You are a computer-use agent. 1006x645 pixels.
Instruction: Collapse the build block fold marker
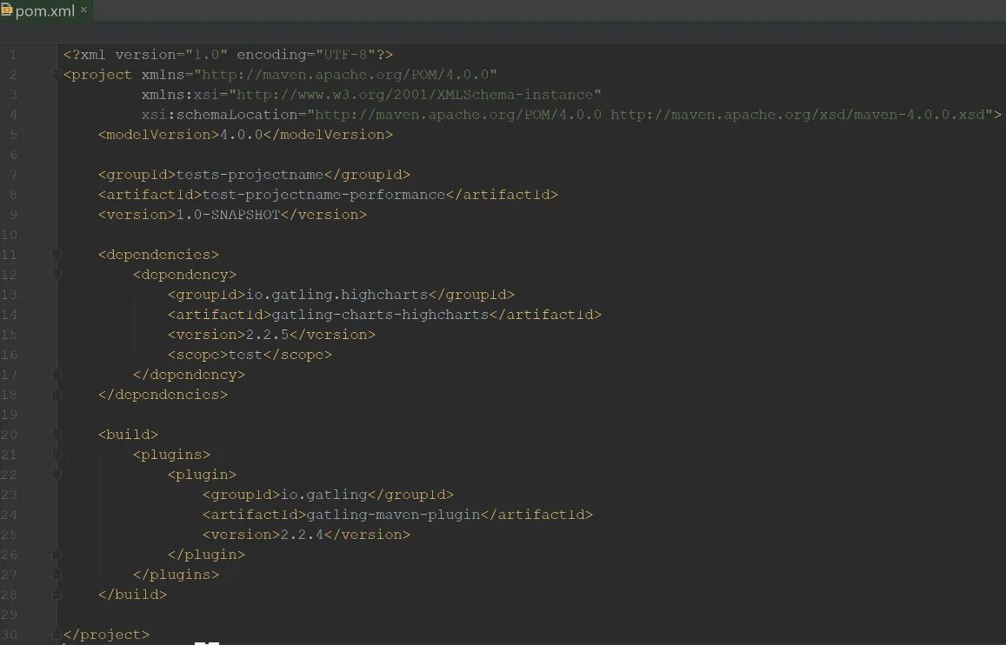(57, 435)
